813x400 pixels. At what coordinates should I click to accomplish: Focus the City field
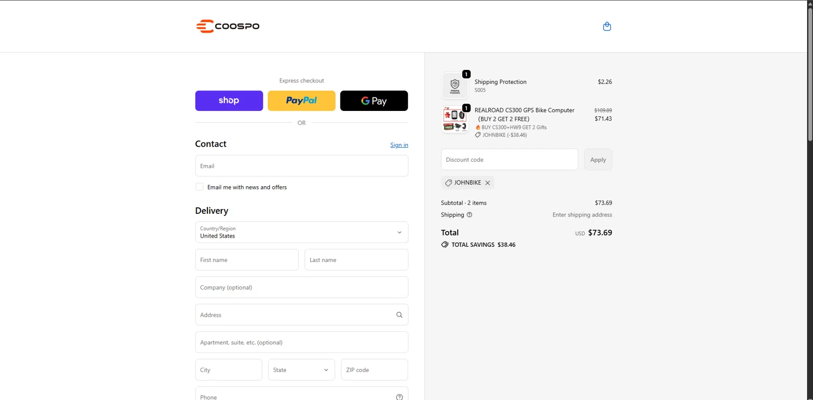coord(228,370)
